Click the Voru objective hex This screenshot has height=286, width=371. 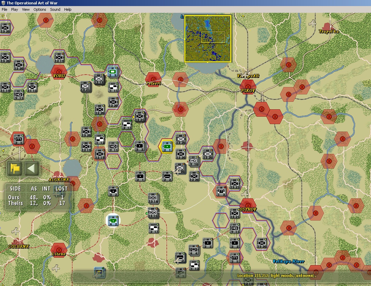pyautogui.click(x=59, y=72)
